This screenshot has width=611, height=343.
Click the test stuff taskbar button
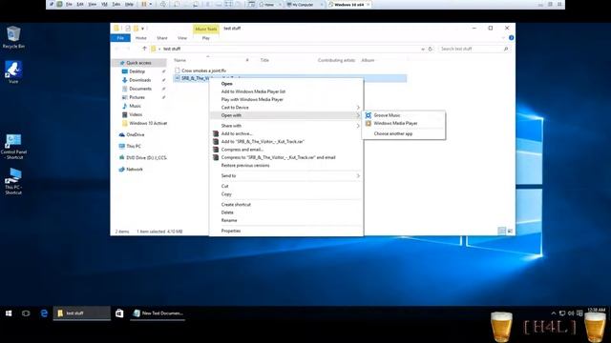[x=82, y=313]
